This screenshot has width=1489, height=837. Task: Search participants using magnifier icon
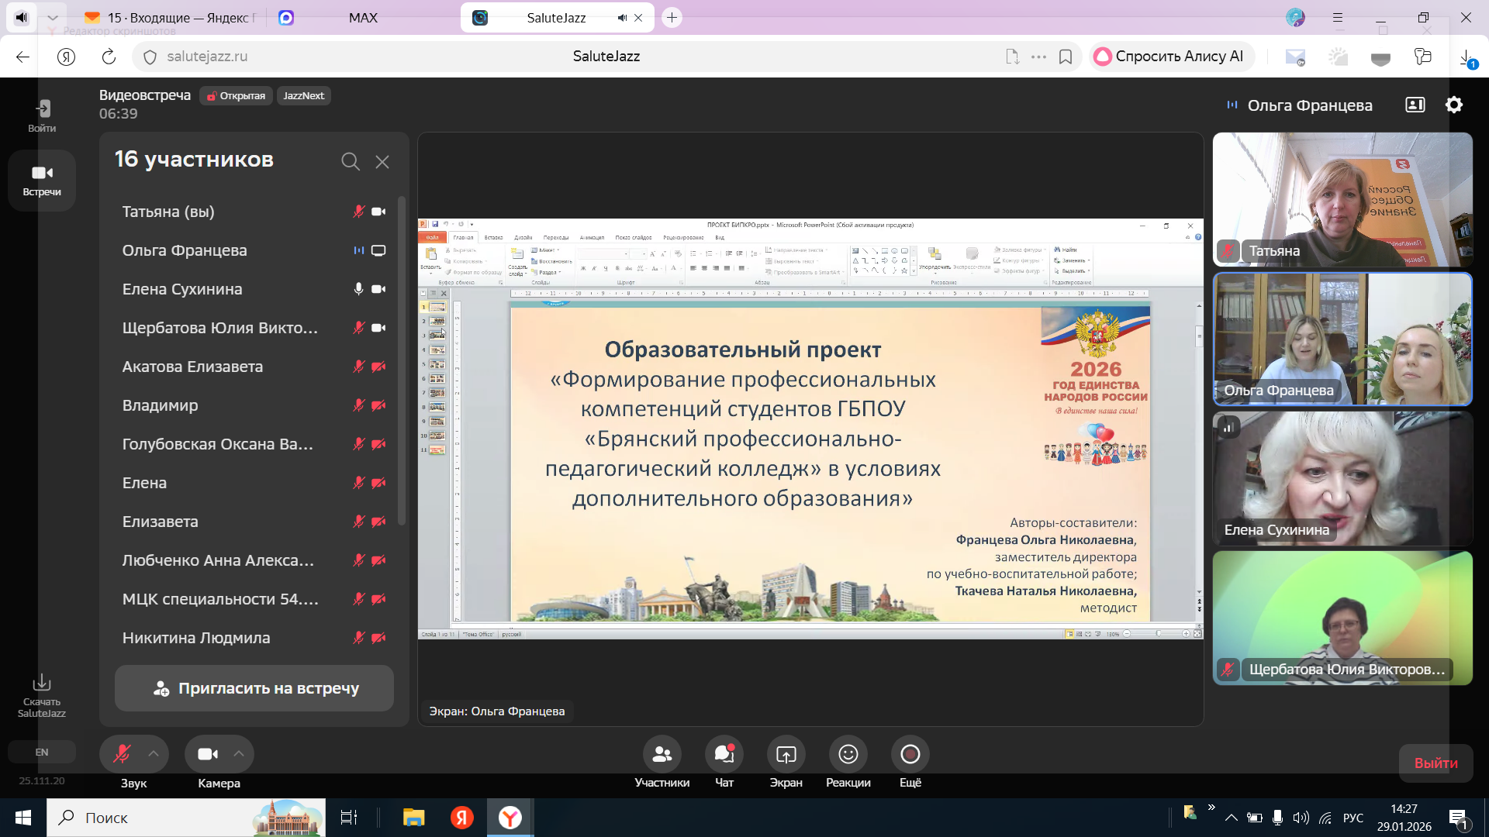point(350,161)
